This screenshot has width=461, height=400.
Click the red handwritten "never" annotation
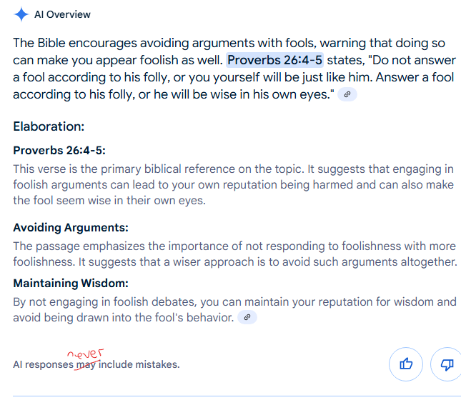pos(86,352)
